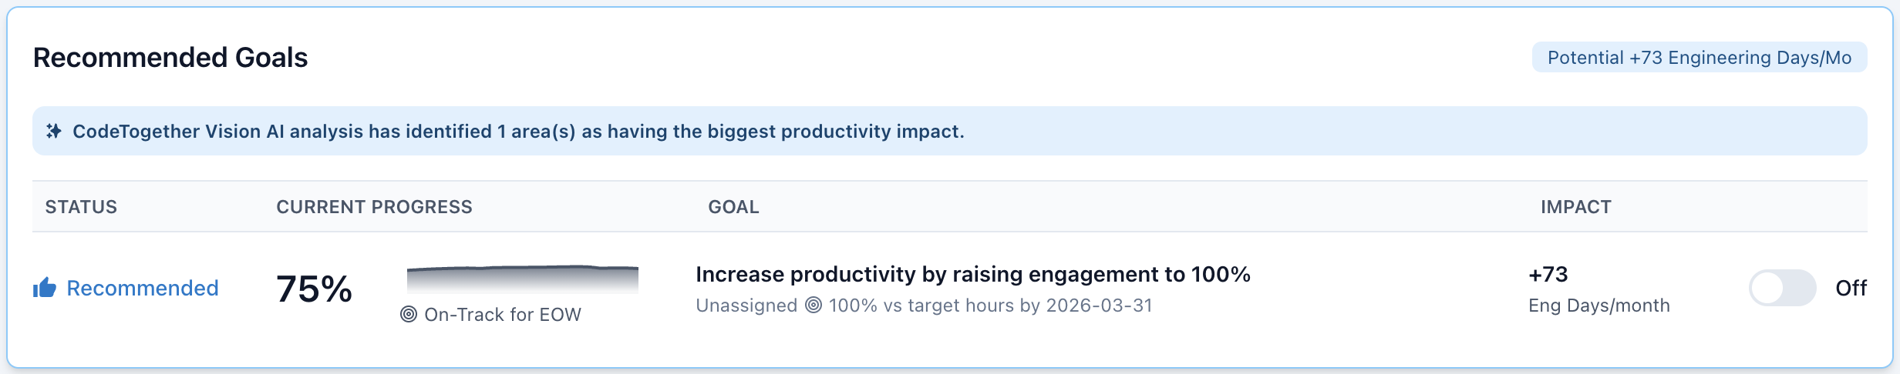Enable the recommended goal toggle switch
The height and width of the screenshot is (374, 1900).
tap(1783, 288)
